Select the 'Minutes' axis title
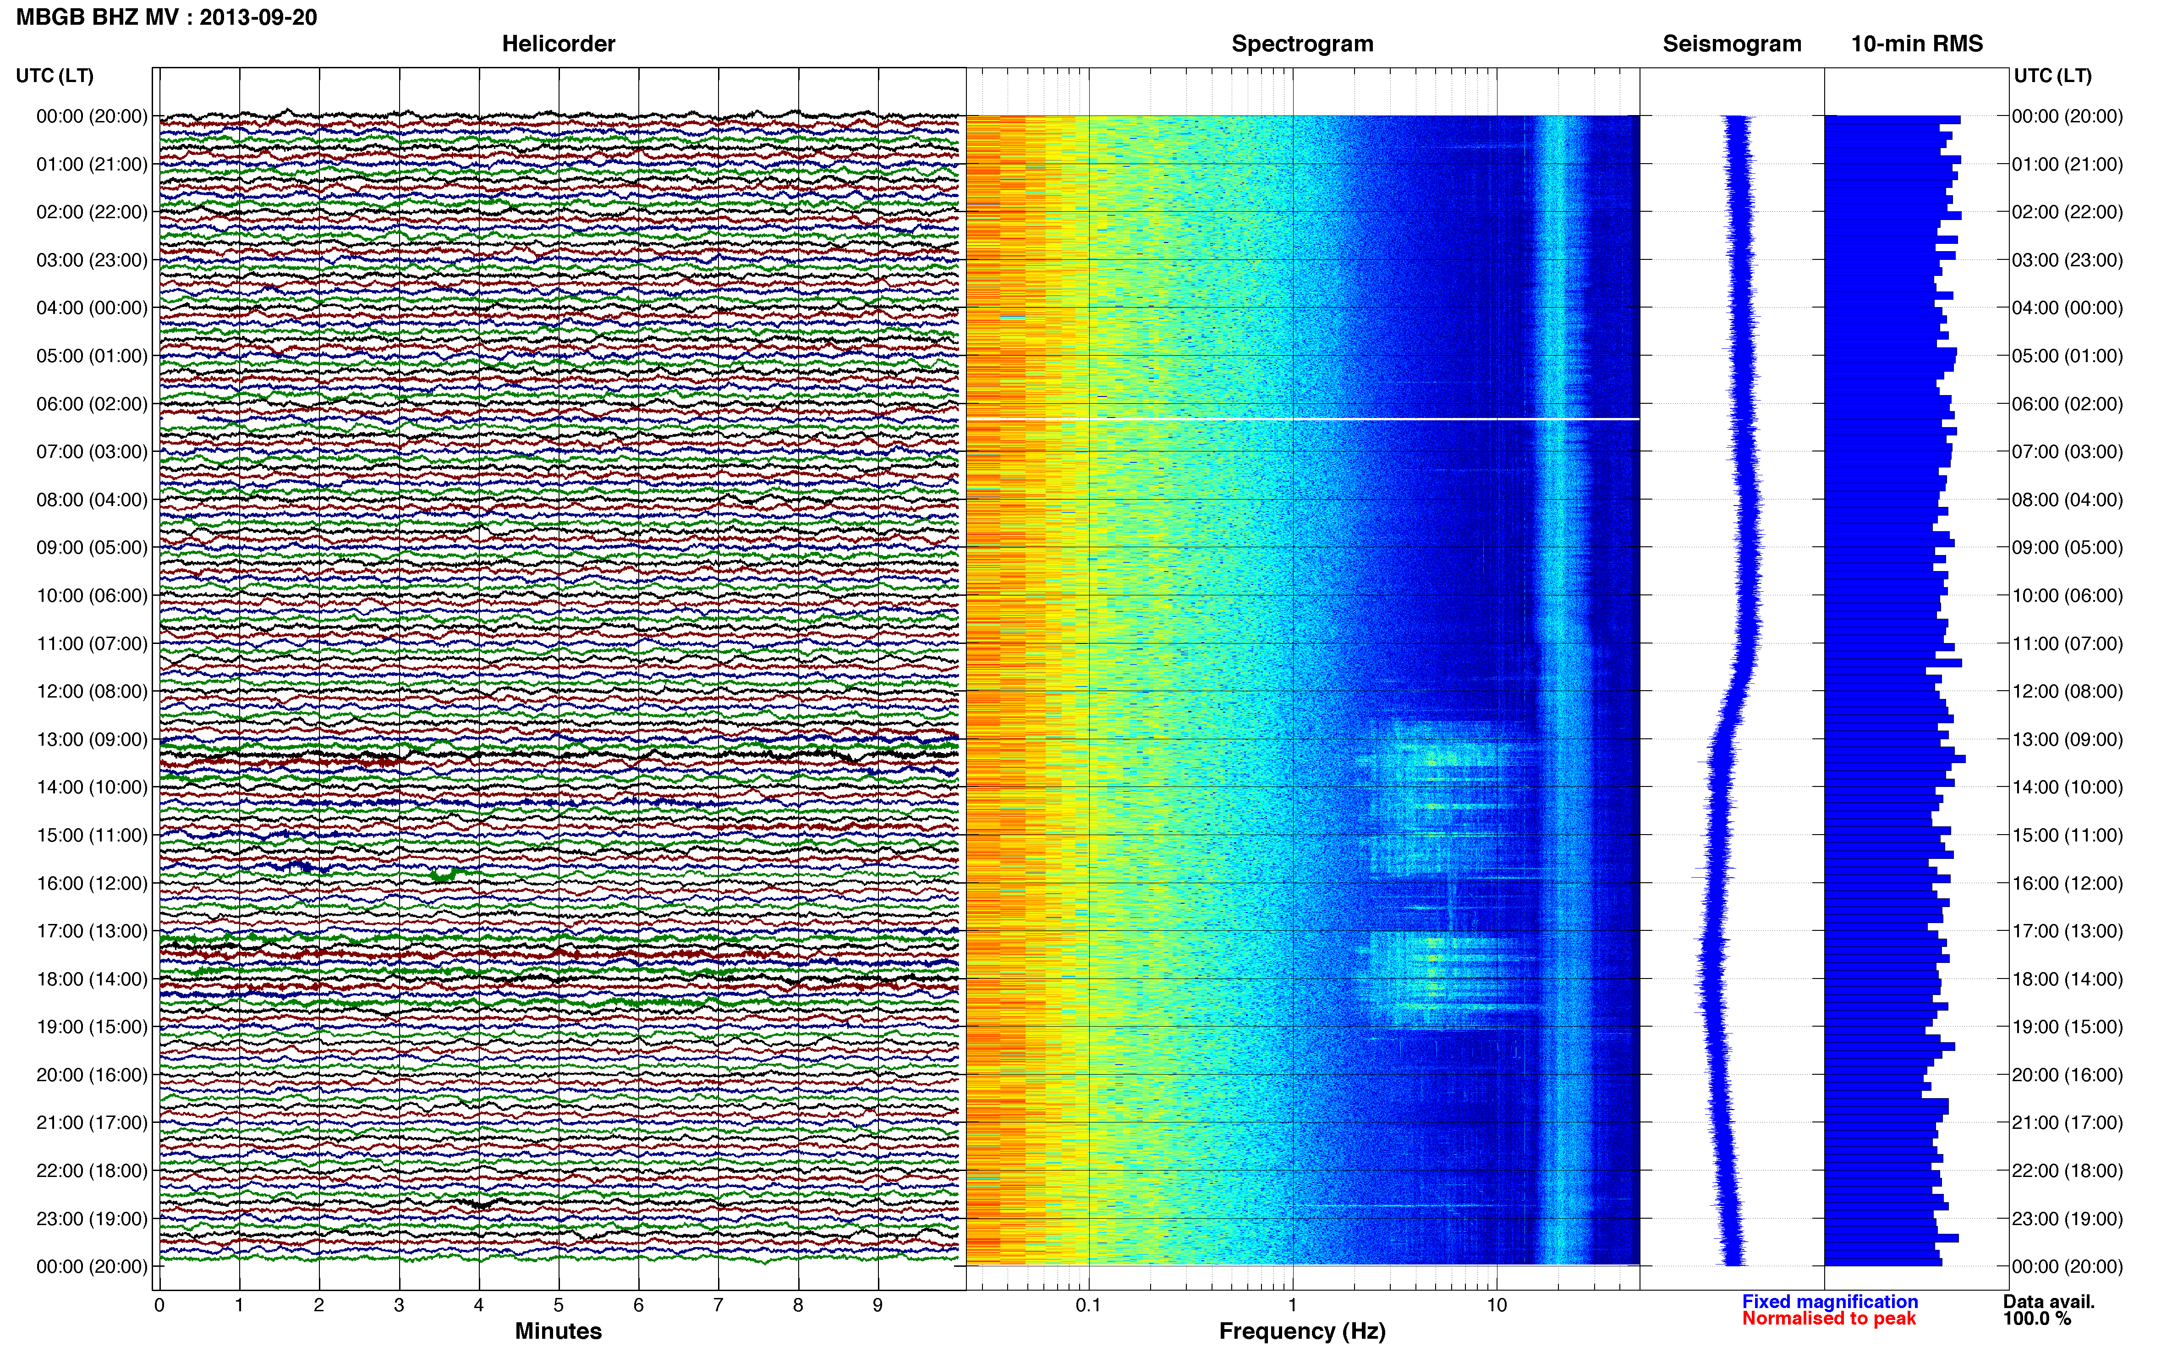This screenshot has height=1358, width=2172. click(559, 1331)
